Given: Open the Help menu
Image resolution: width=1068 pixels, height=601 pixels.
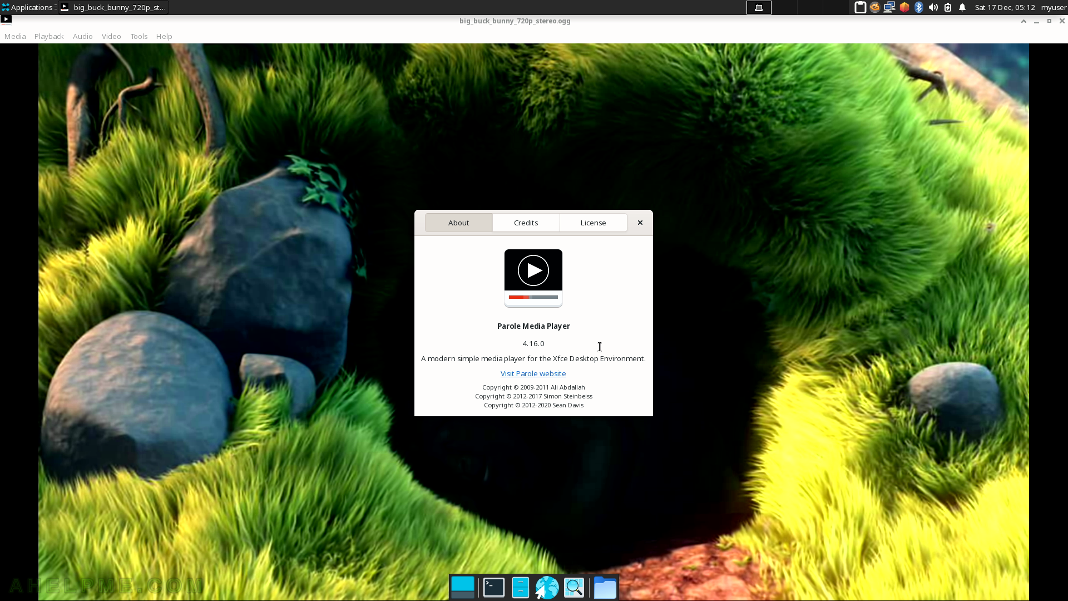Looking at the screenshot, I should tap(164, 36).
